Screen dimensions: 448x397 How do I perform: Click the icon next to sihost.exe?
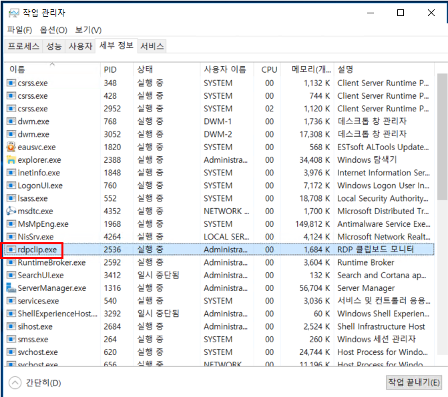point(11,326)
